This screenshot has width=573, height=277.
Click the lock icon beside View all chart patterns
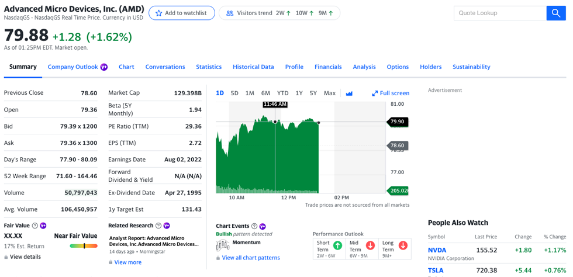pos(218,258)
